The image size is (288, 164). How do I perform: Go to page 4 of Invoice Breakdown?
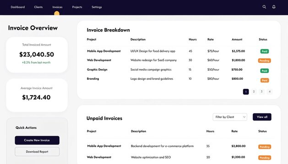(x=269, y=92)
